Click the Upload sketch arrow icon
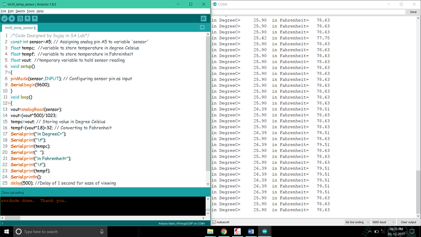Screen dimensions: 421x237 12,19
